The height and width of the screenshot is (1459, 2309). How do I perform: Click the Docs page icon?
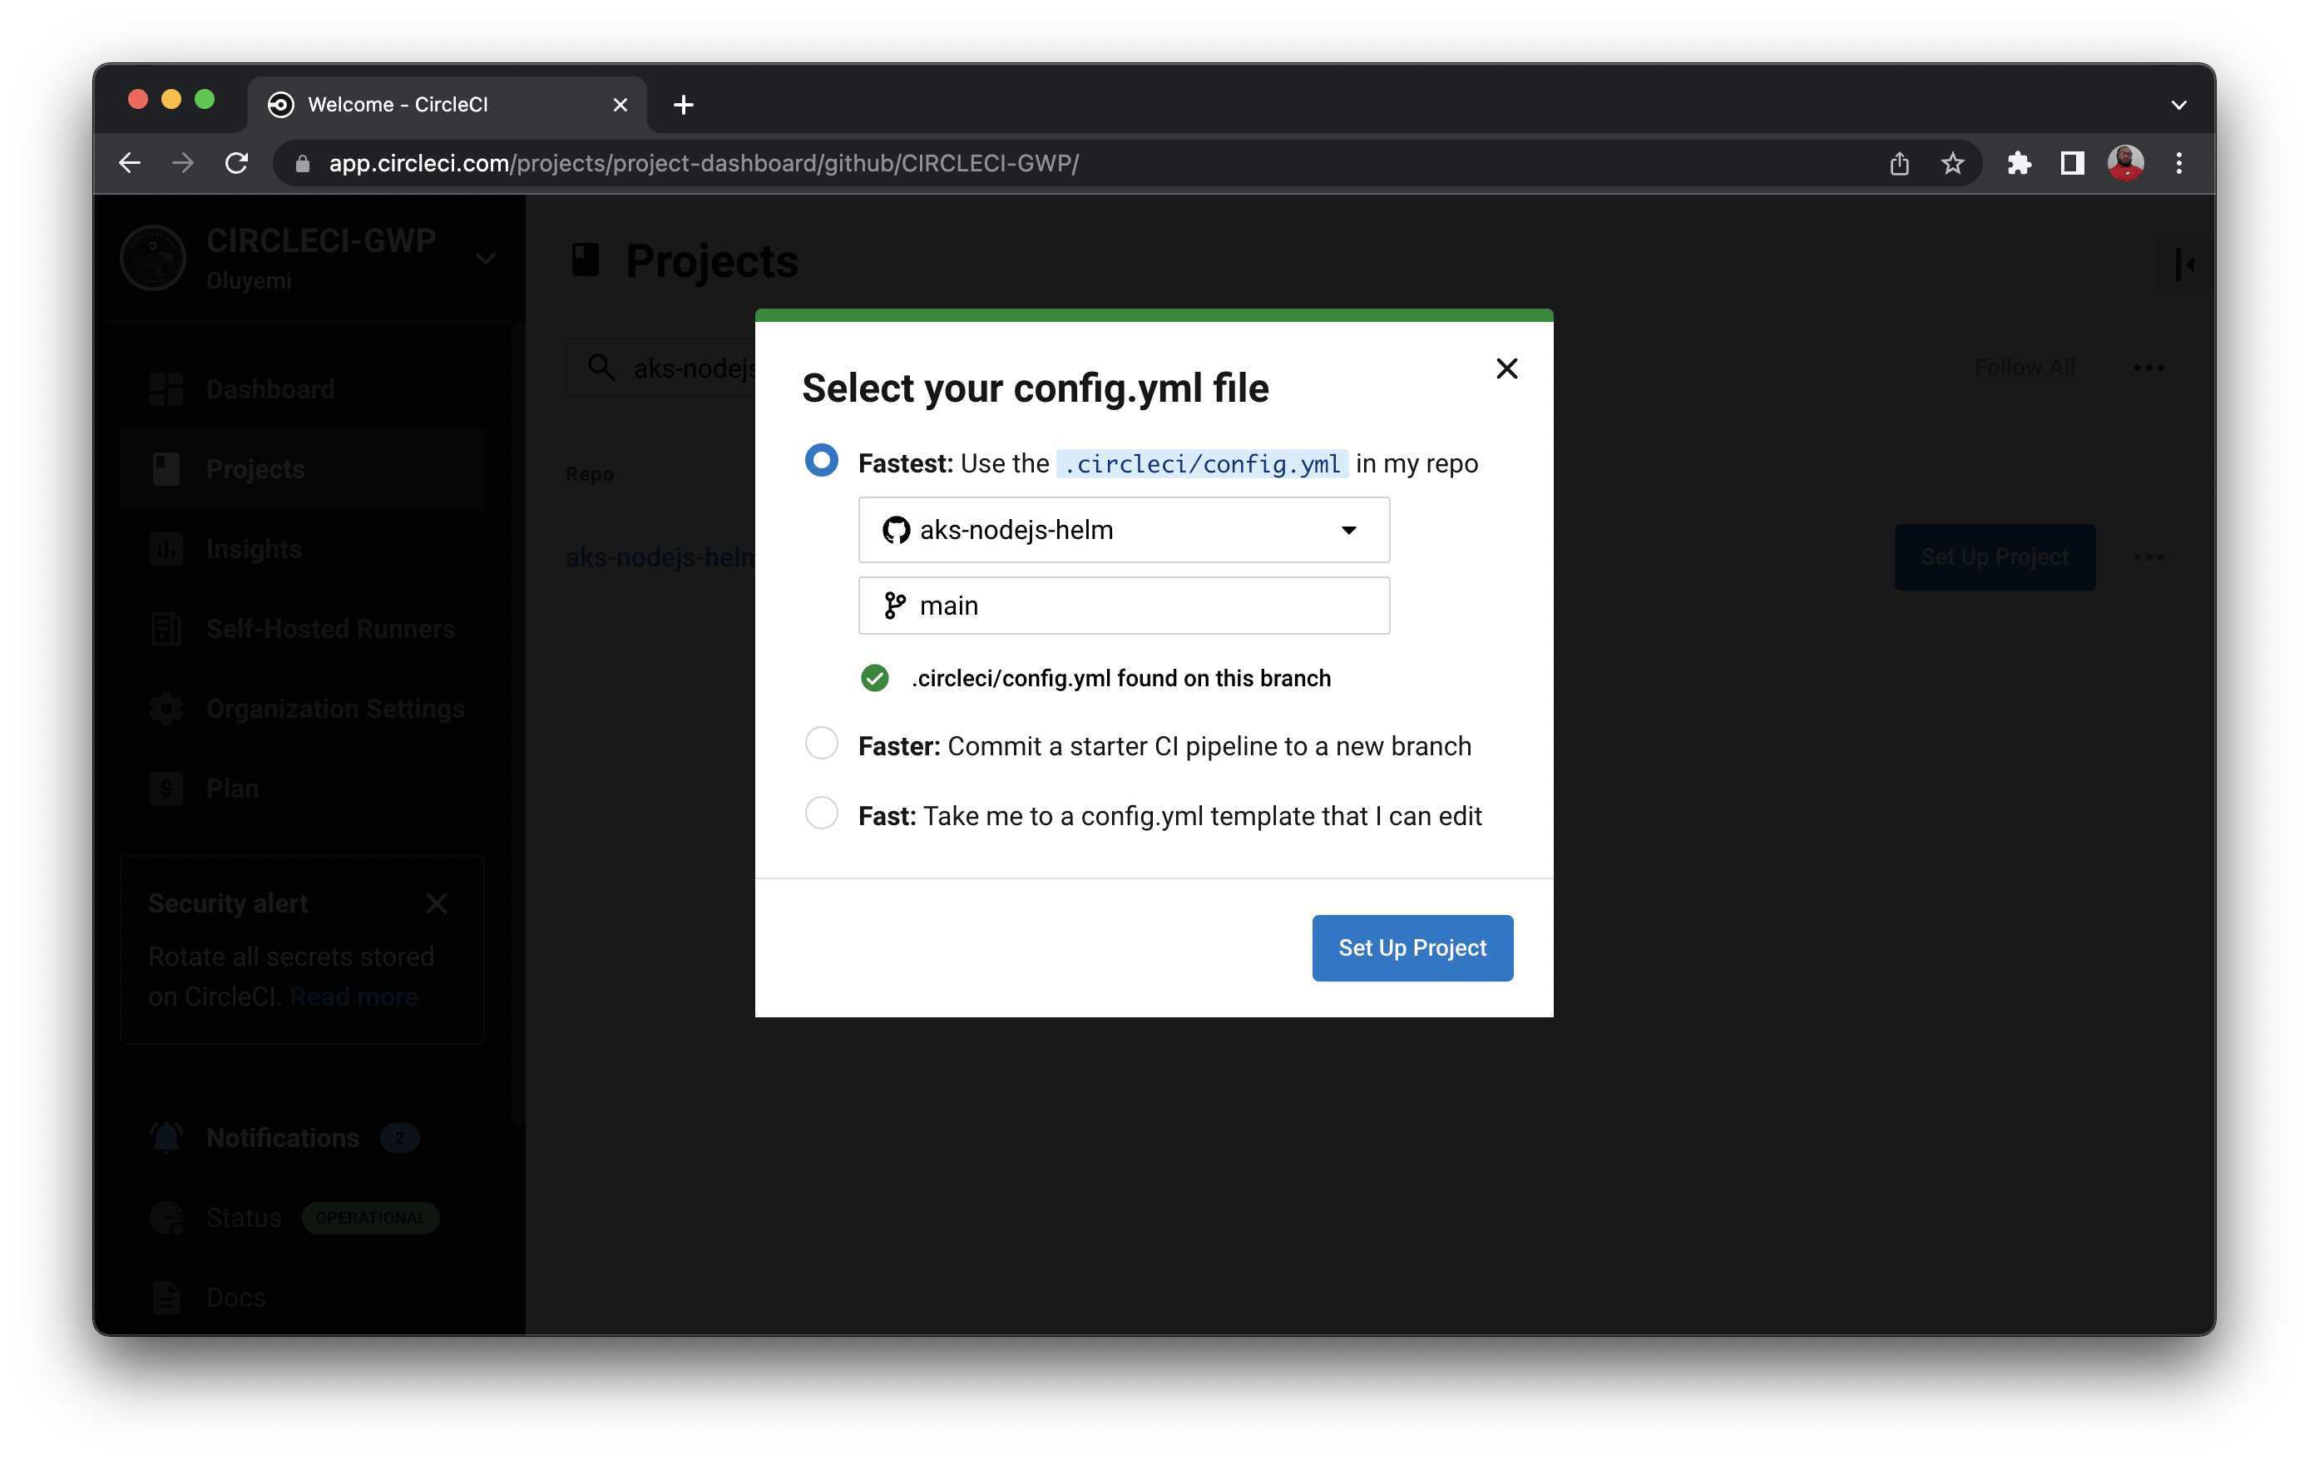point(167,1297)
